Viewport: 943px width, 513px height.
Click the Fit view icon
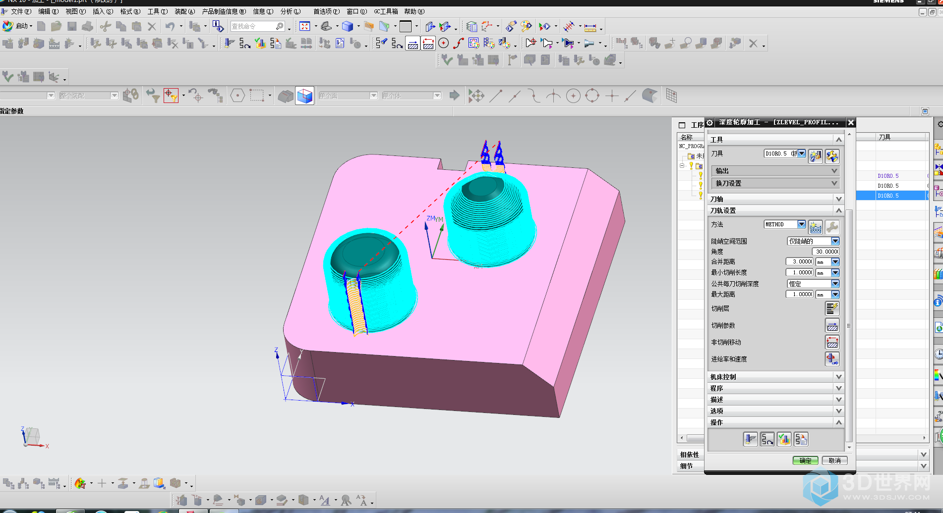[305, 26]
